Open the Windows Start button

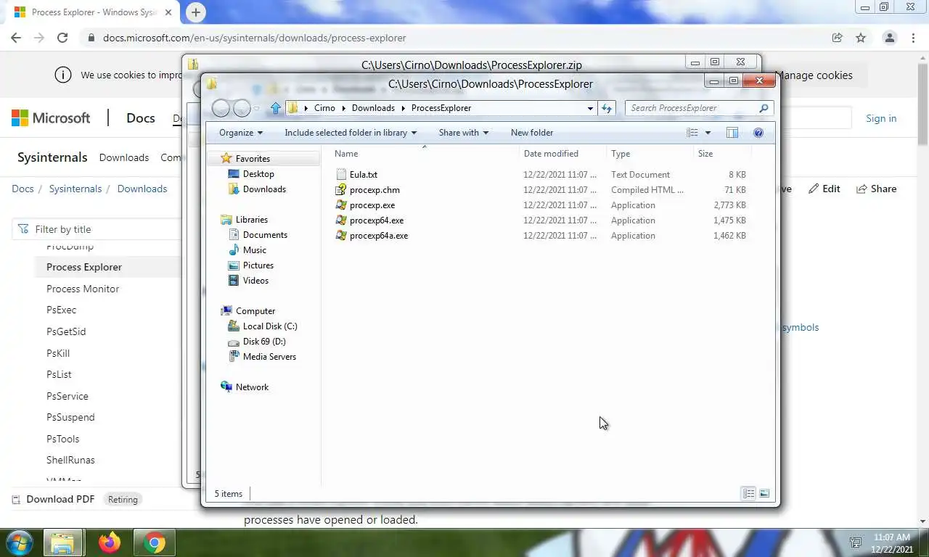coord(18,542)
